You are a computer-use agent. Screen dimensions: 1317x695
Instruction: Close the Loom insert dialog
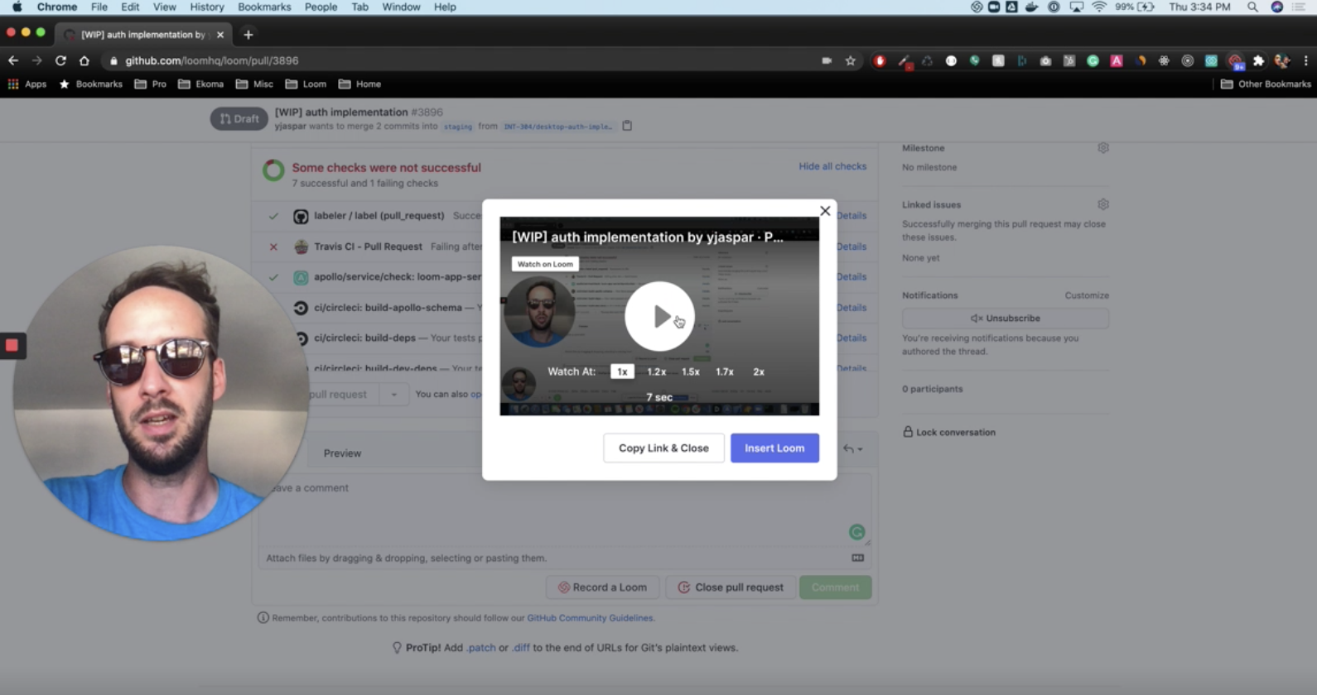coord(825,211)
